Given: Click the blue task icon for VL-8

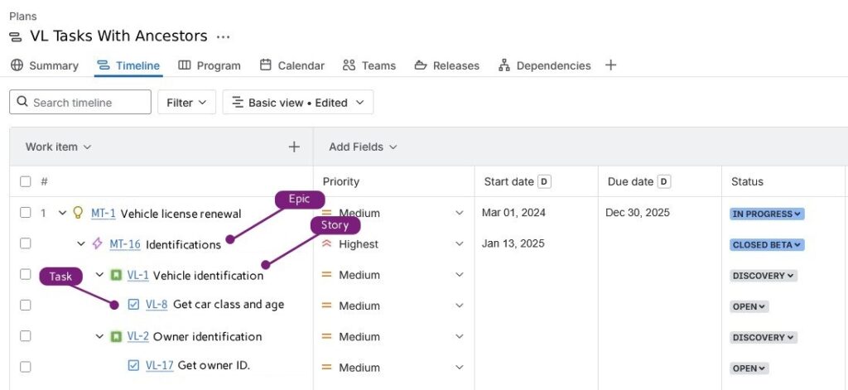Looking at the screenshot, I should pos(134,305).
